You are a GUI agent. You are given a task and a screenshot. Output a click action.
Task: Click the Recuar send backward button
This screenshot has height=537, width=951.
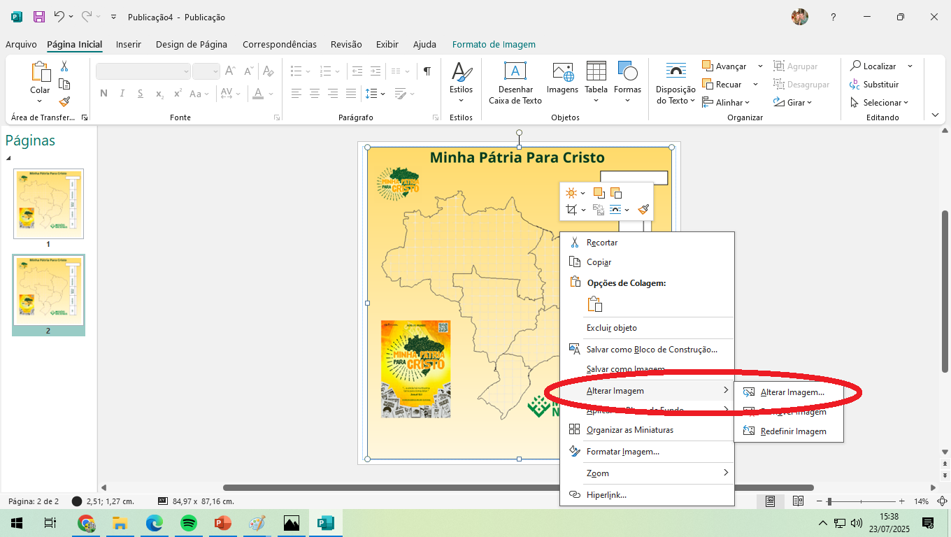(x=722, y=85)
